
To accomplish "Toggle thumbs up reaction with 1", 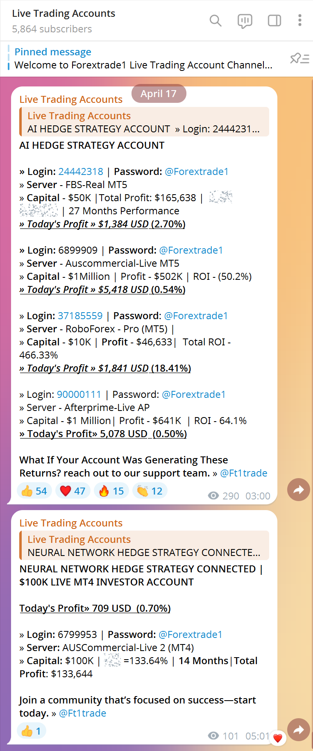I will click(32, 731).
